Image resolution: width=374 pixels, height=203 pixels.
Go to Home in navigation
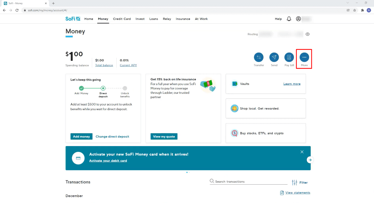coord(89,19)
